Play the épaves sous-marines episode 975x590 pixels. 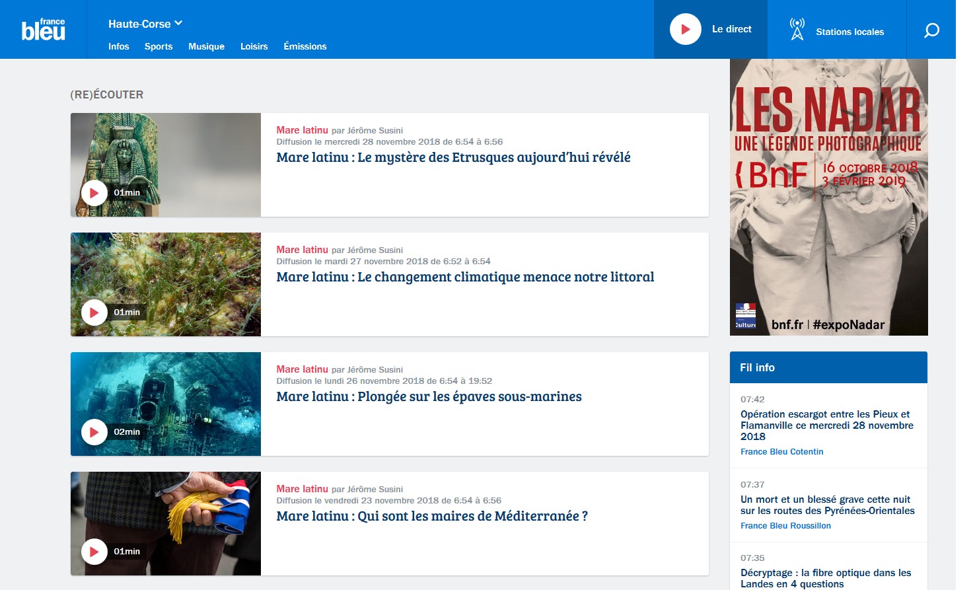coord(94,432)
